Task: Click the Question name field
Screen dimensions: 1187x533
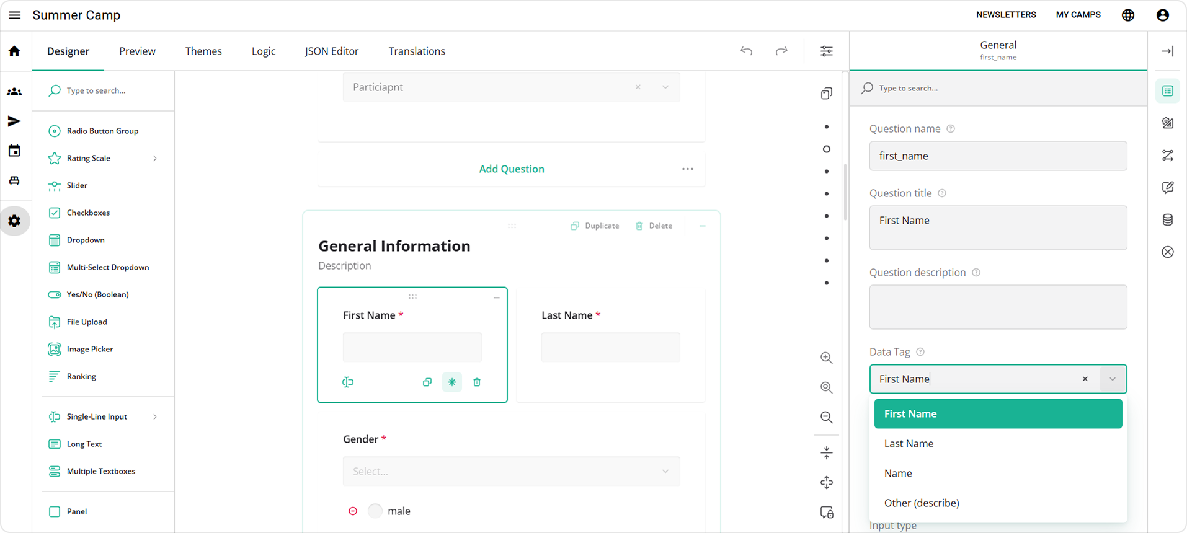Action: pyautogui.click(x=998, y=156)
